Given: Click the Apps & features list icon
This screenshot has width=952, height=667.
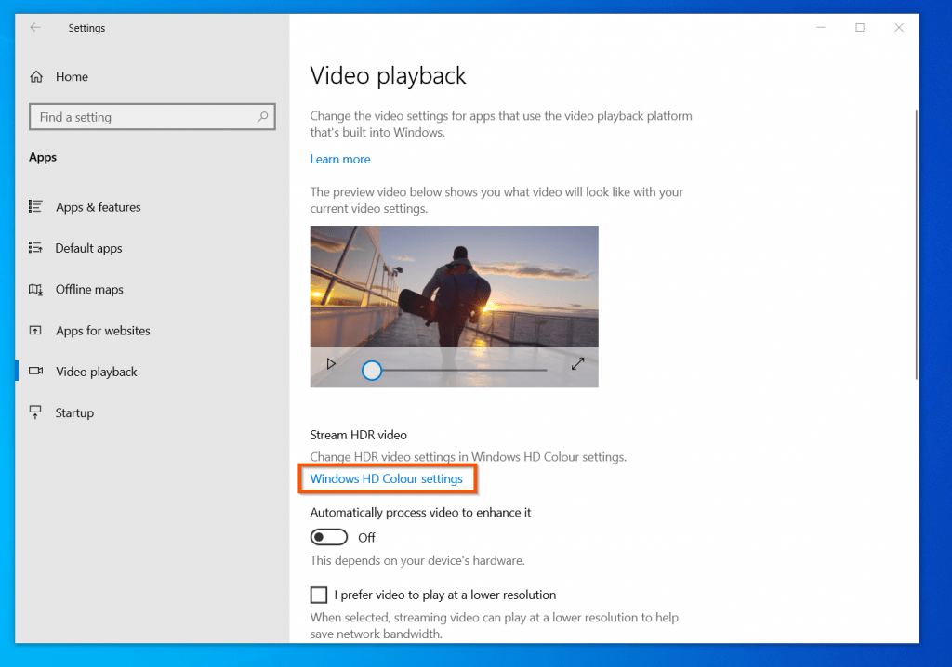Looking at the screenshot, I should [x=35, y=206].
